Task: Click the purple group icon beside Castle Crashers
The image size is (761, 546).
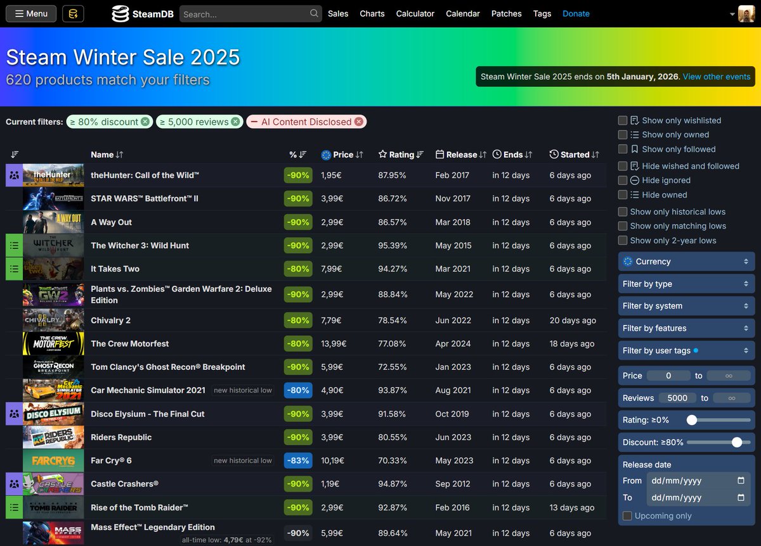Action: [14, 484]
